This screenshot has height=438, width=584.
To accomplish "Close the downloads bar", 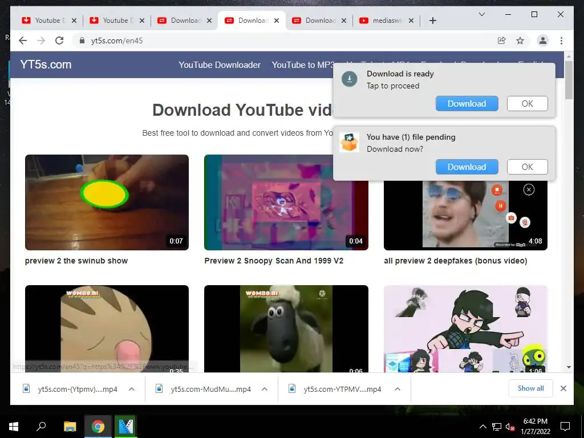I will pyautogui.click(x=563, y=388).
